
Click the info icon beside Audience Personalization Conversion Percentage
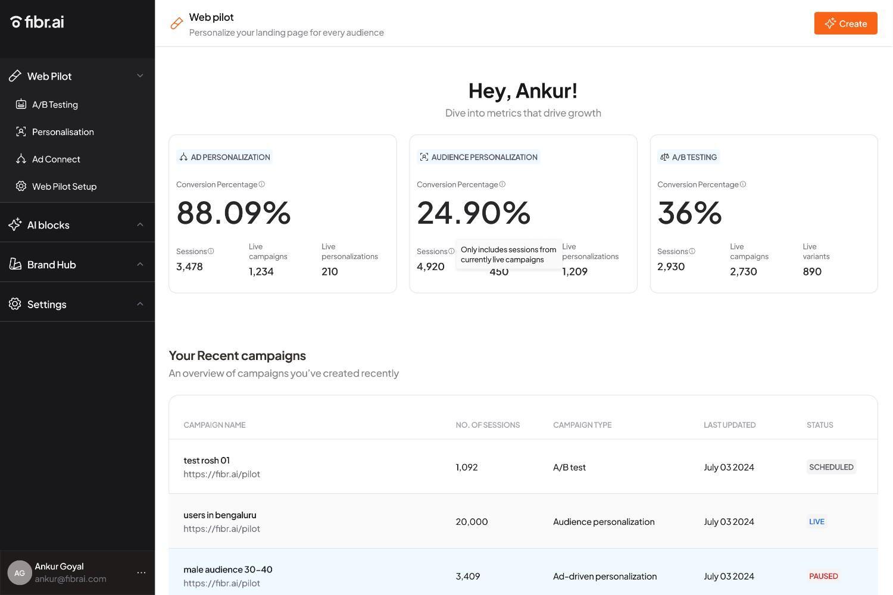[502, 184]
